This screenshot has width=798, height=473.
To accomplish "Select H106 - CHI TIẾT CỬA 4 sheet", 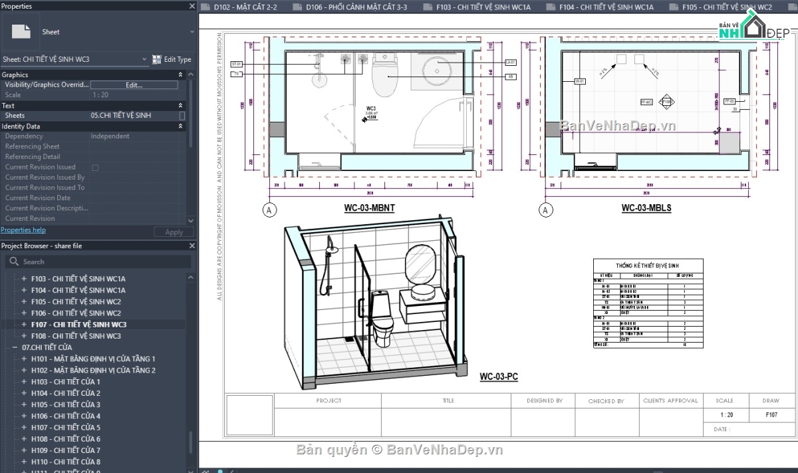I will 65,416.
